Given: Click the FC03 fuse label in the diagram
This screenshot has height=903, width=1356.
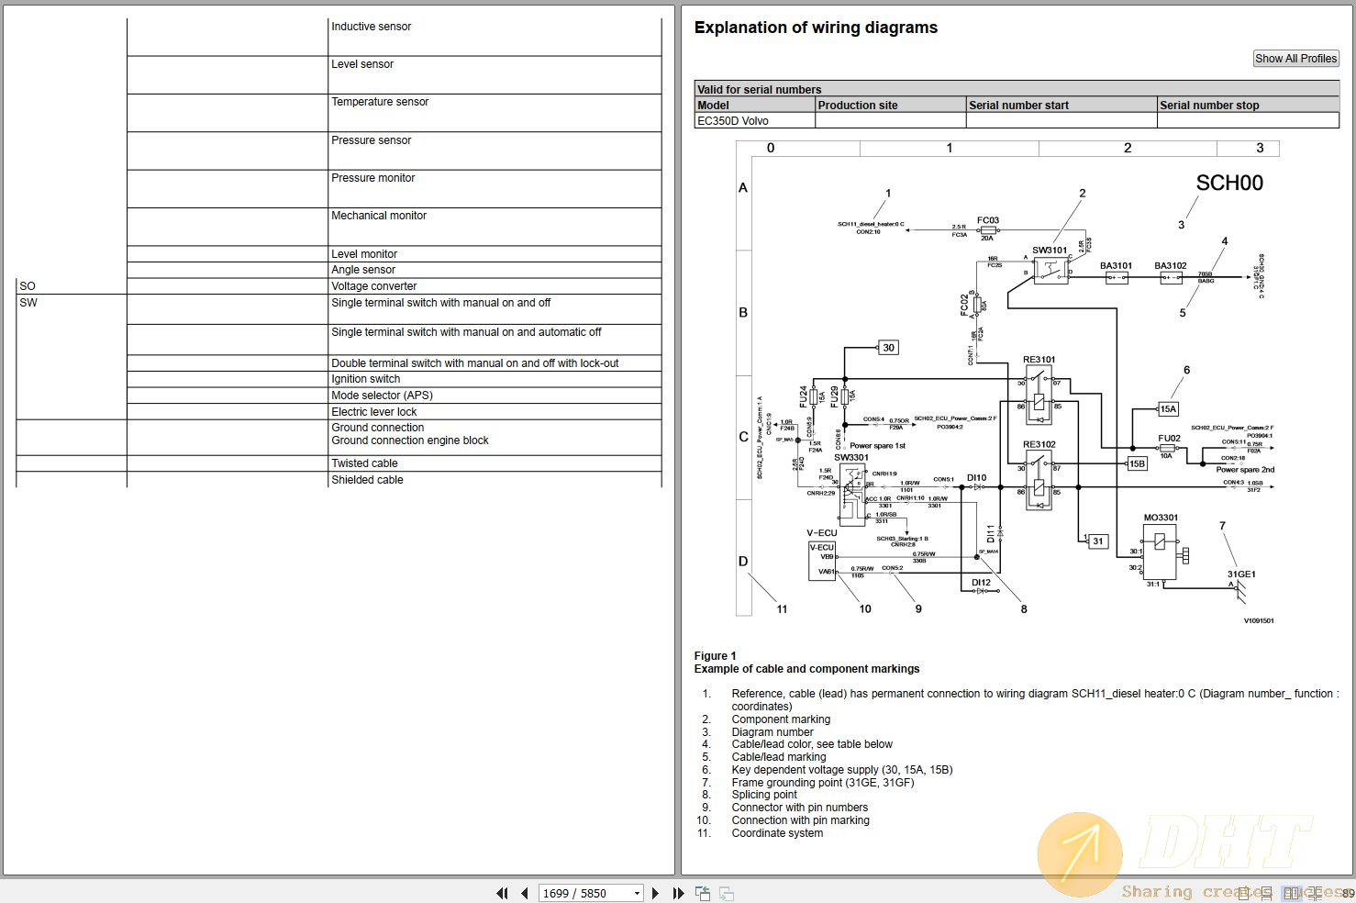Looking at the screenshot, I should tap(988, 220).
